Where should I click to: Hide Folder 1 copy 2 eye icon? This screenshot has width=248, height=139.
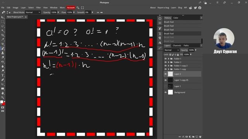click(x=165, y=66)
